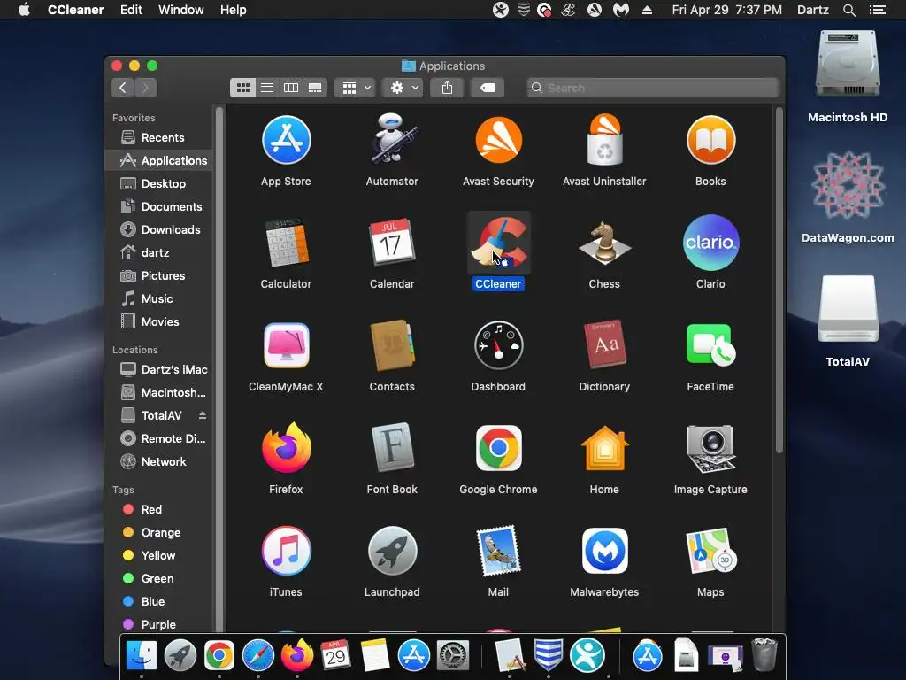Open Network in the sidebar
906x680 pixels.
[x=159, y=461]
